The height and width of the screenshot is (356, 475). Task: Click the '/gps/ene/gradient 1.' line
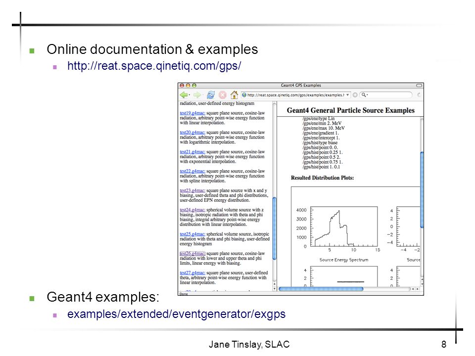(x=321, y=133)
